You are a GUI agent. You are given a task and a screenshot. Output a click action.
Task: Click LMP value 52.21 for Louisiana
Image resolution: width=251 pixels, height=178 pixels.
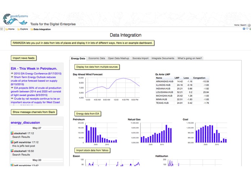point(180,92)
